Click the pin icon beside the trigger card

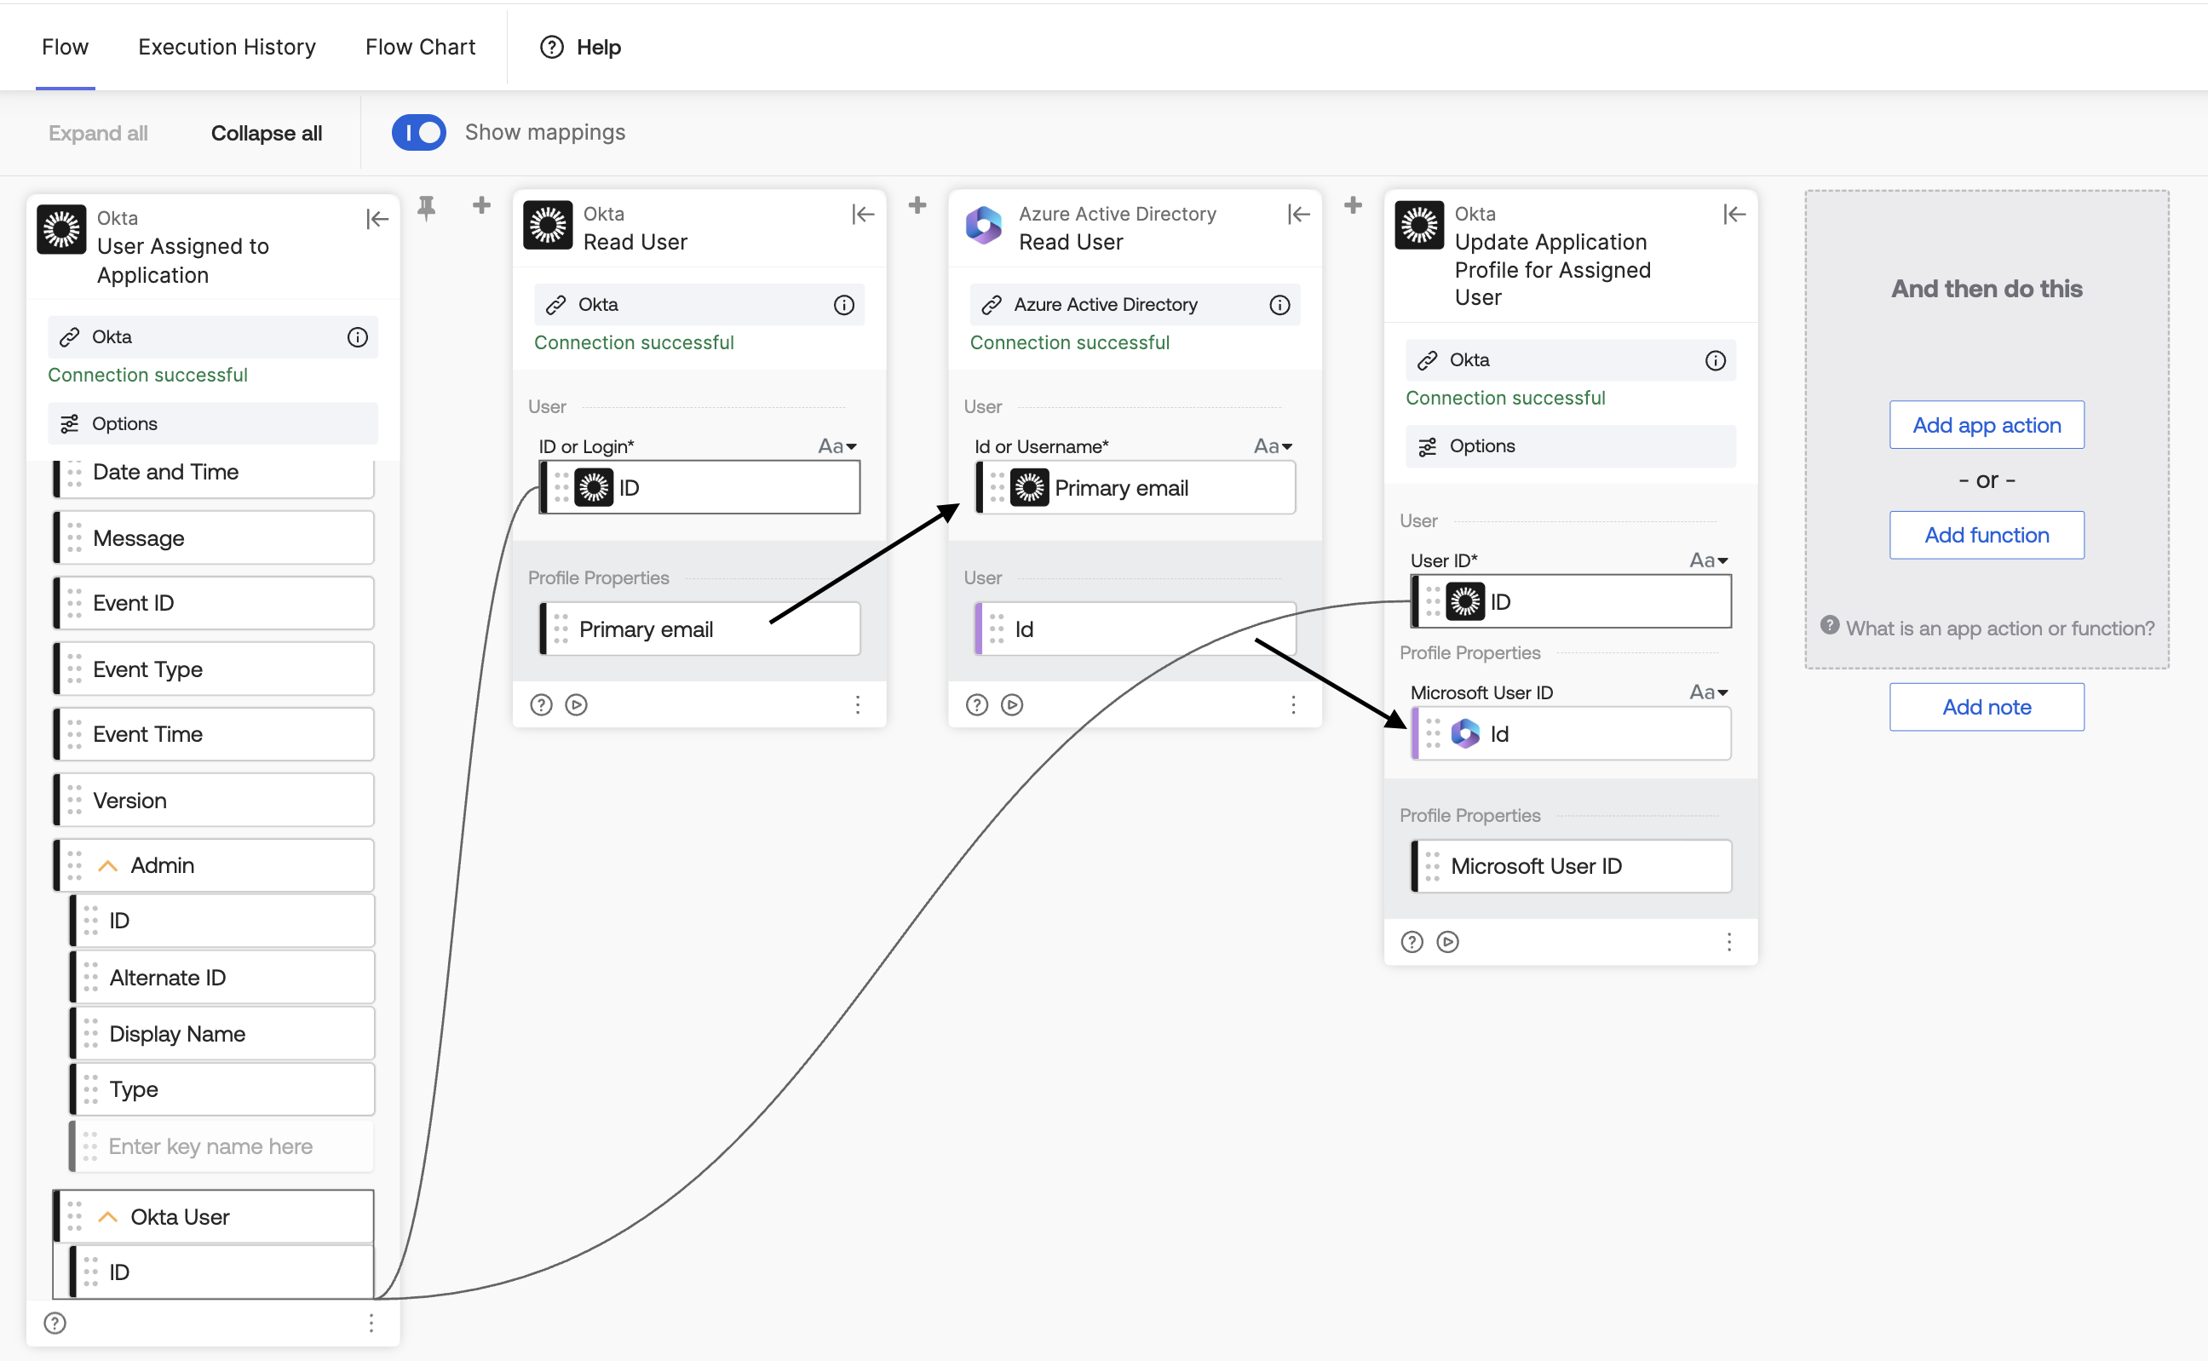point(427,207)
